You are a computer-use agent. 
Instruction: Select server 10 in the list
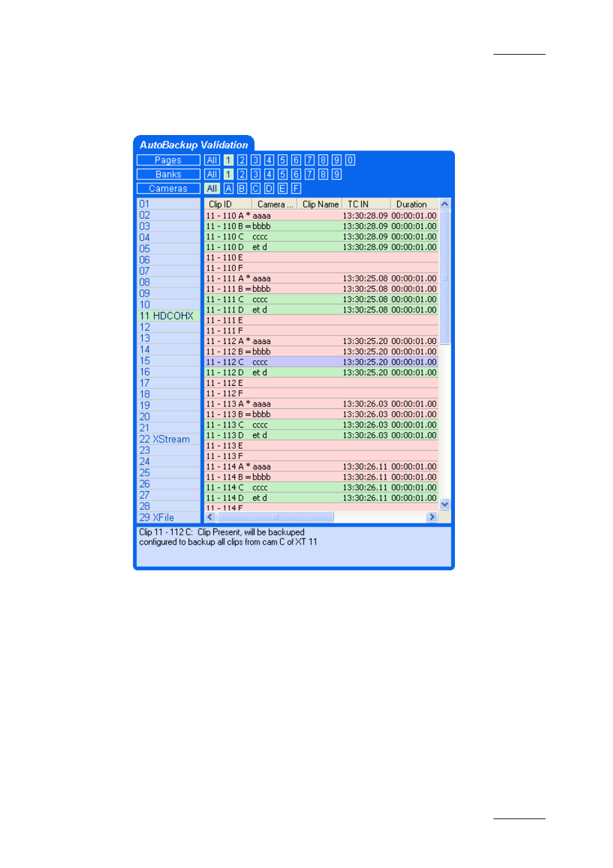[168, 305]
